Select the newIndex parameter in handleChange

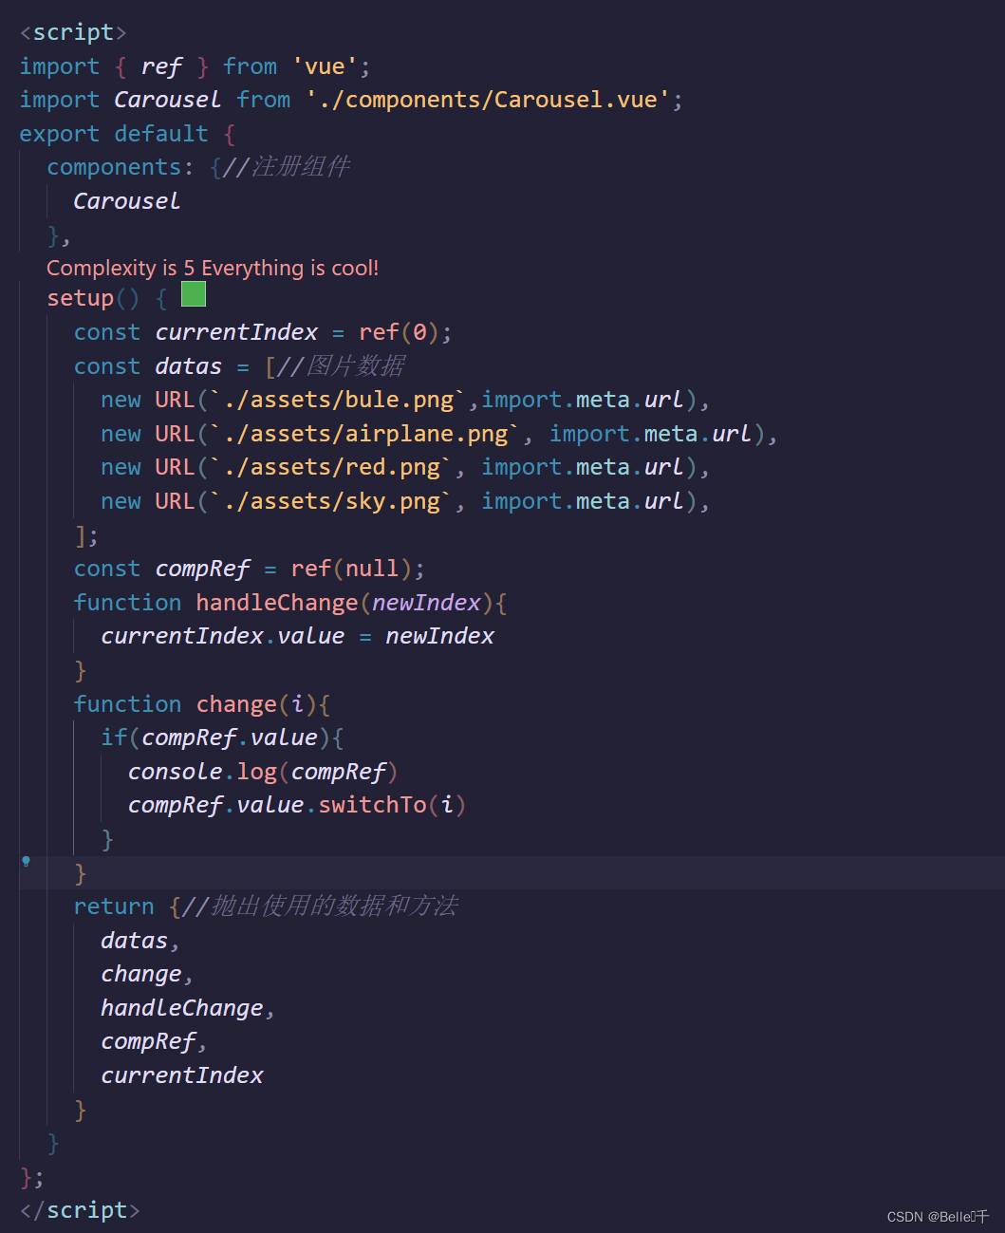tap(425, 602)
